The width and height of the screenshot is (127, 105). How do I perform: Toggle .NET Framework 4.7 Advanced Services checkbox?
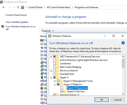[55, 57]
